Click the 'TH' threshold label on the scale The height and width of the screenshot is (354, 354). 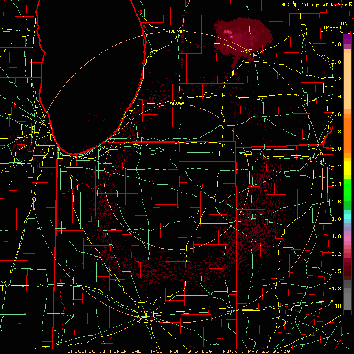[338, 306]
